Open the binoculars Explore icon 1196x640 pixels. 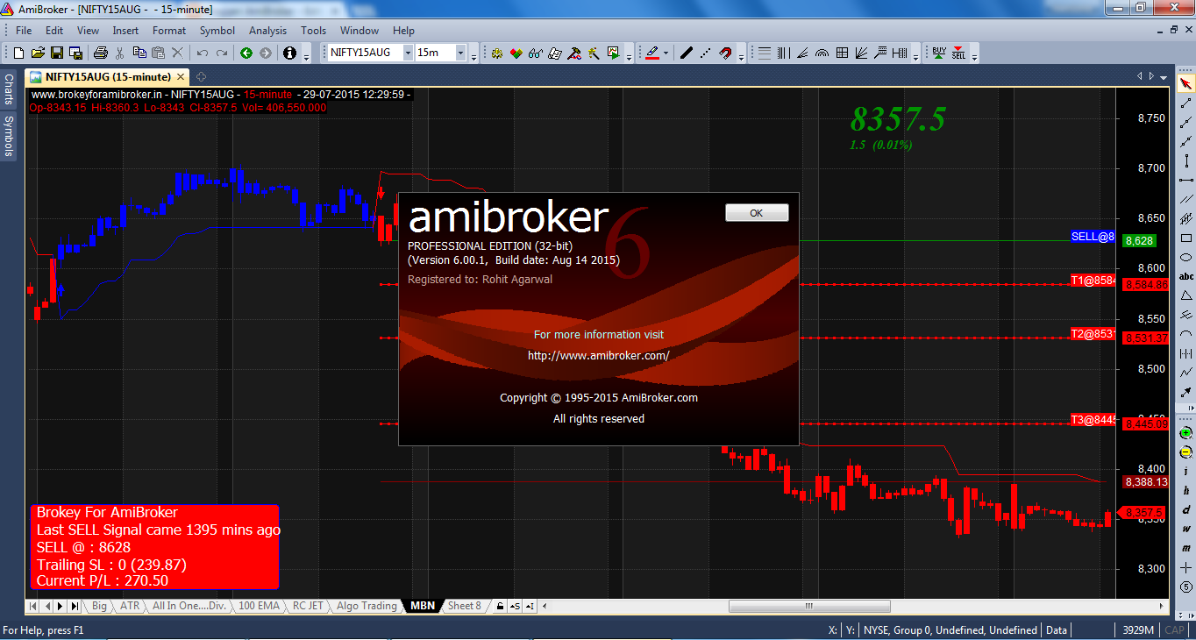point(536,53)
